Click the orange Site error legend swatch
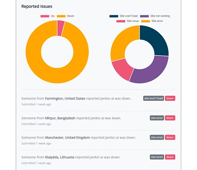 point(146,21)
